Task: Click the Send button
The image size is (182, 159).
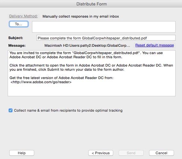Action: pos(131,153)
